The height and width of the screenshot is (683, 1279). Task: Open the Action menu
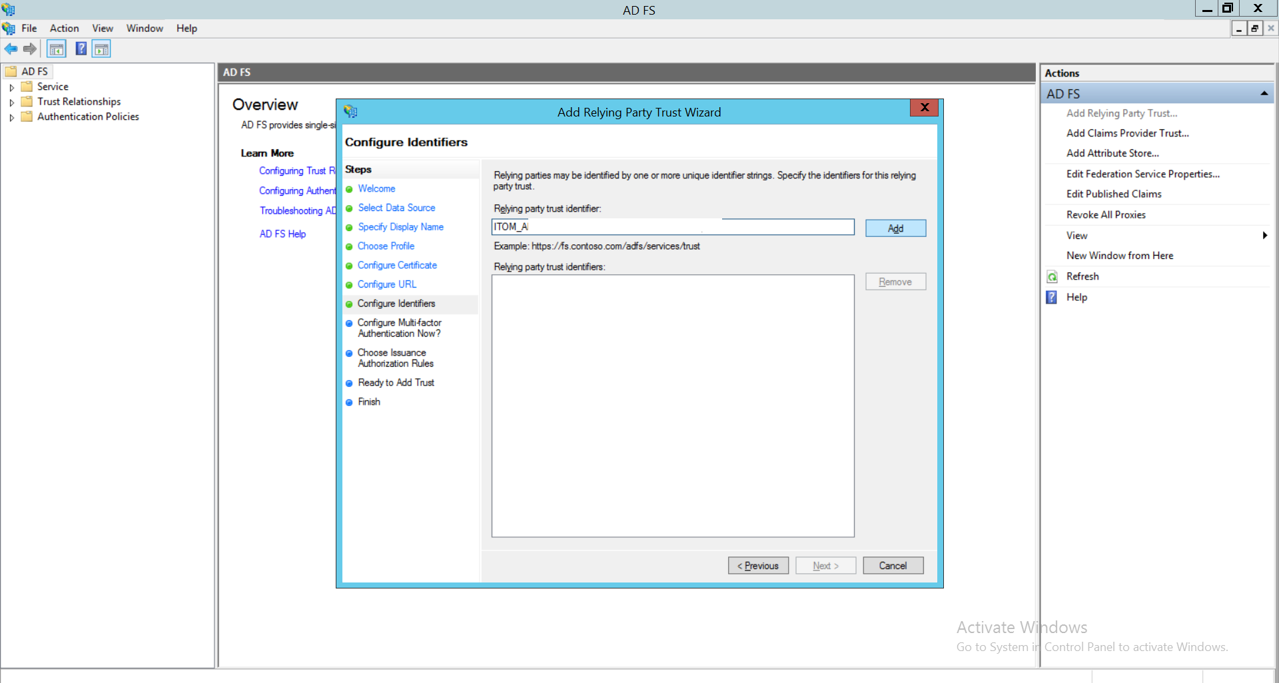click(x=64, y=28)
